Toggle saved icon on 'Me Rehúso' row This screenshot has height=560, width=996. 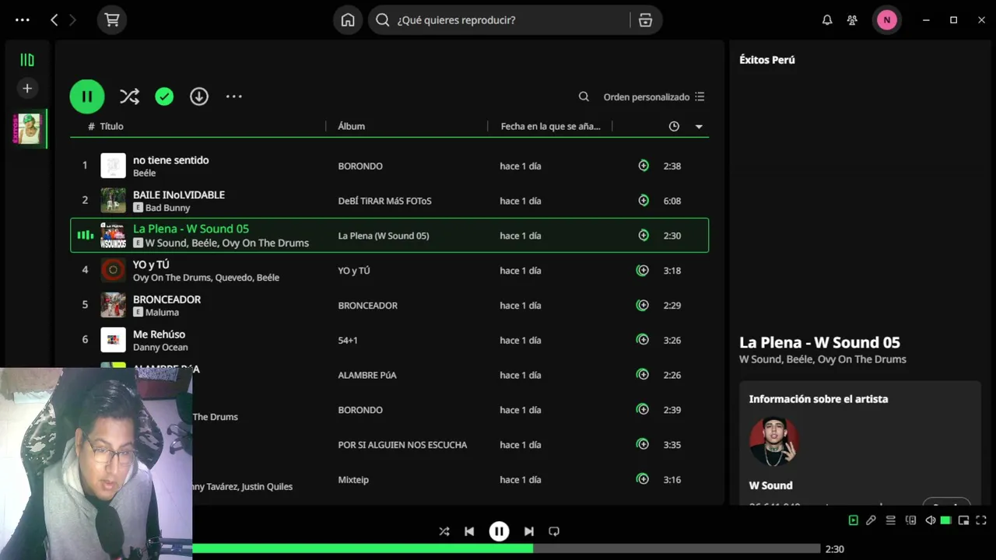(x=643, y=339)
